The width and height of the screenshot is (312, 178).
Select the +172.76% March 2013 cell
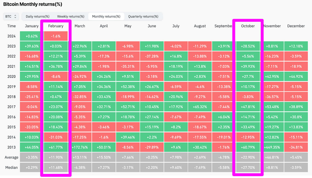click(x=80, y=147)
